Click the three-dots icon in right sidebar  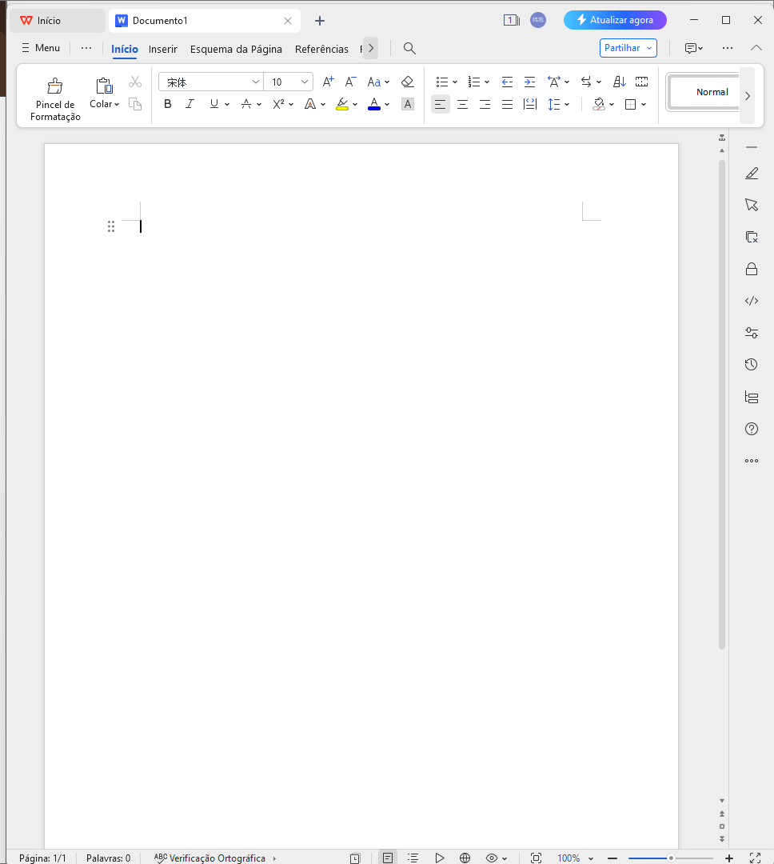point(752,461)
